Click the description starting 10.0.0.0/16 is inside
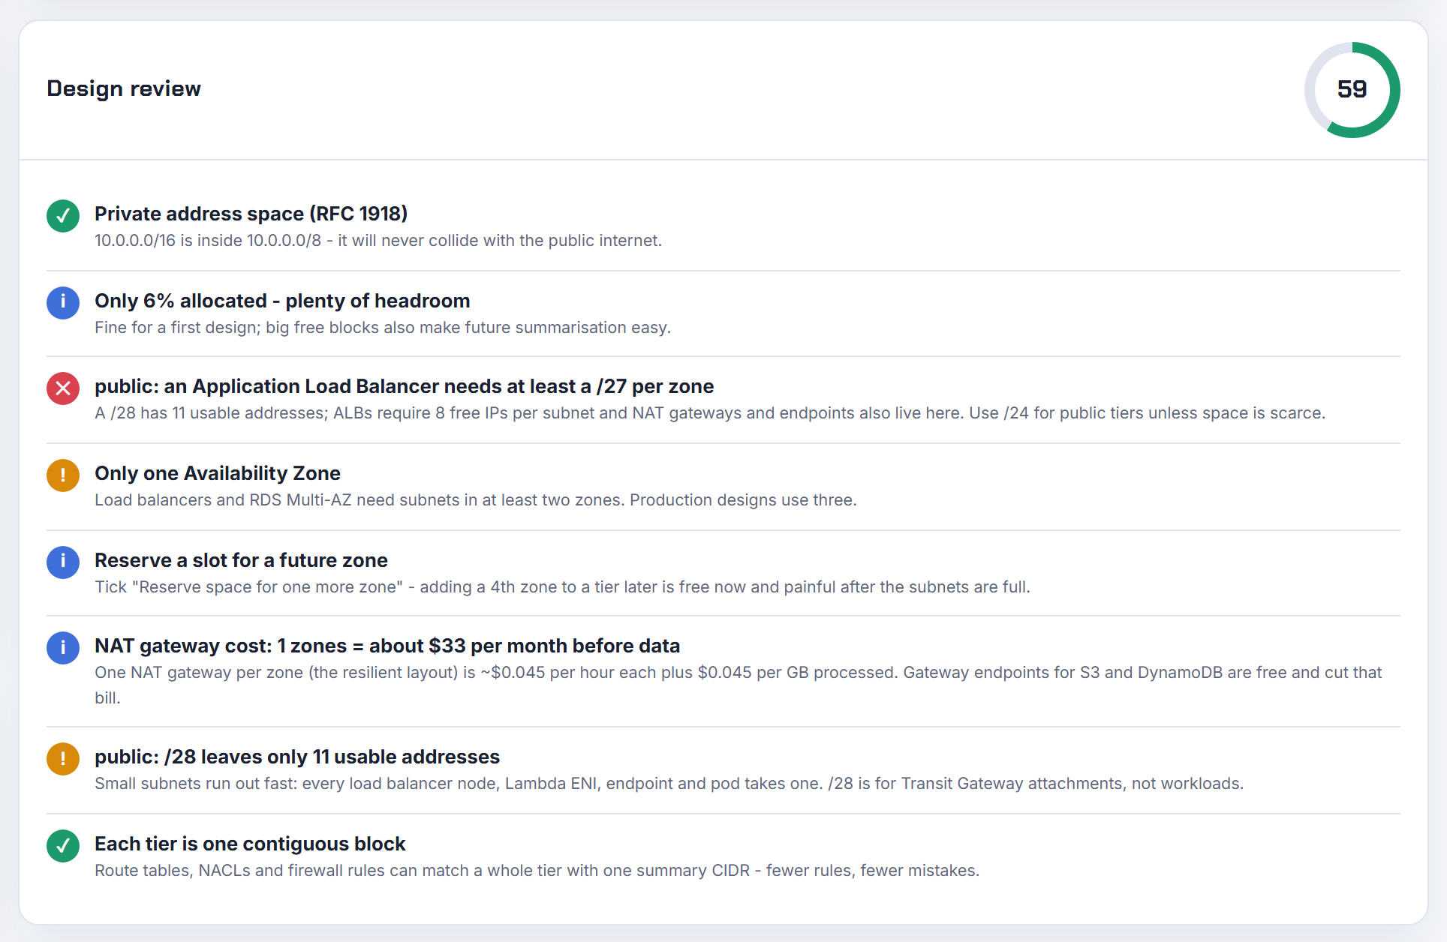1447x942 pixels. pos(378,241)
